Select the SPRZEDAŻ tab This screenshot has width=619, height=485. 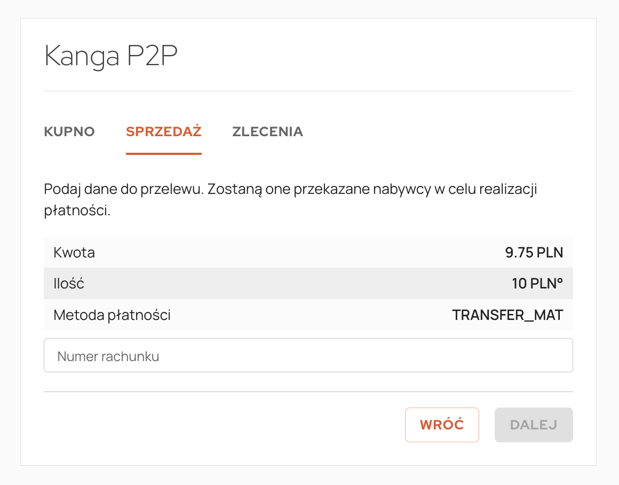pos(163,131)
